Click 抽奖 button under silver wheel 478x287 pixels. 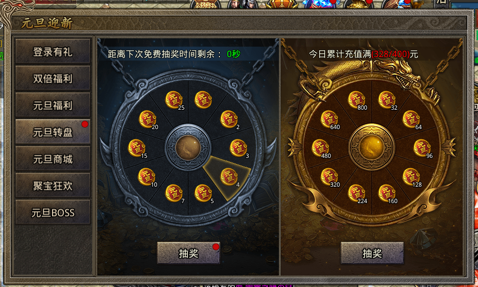(189, 253)
